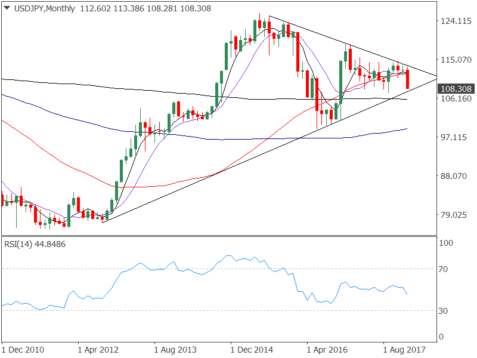Image resolution: width=477 pixels, height=358 pixels.
Task: Select the 1 Dec 2014 date label
Action: click(x=252, y=350)
